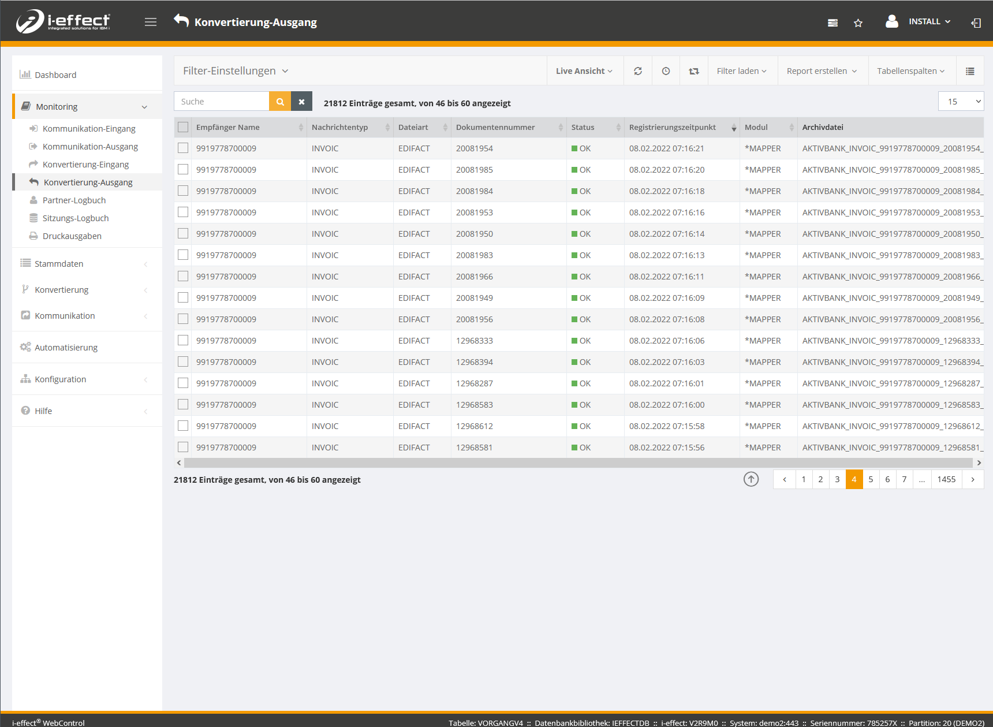Click the orange search magnifier button
This screenshot has width=993, height=727.
(280, 102)
